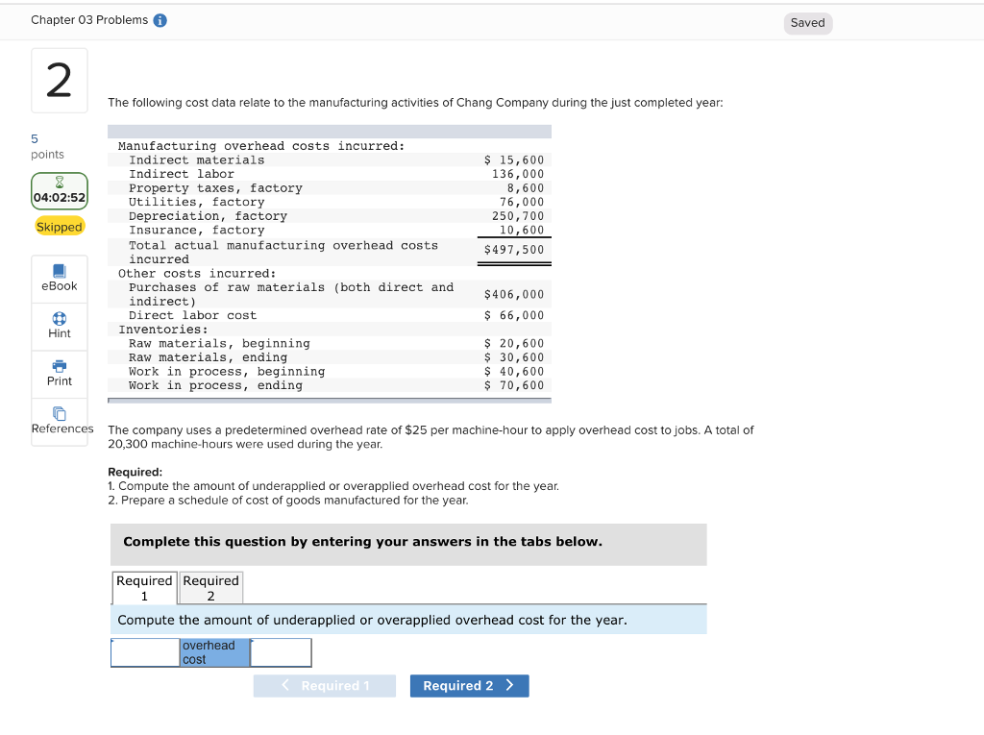
Task: Click the yellow Skipped badge
Action: point(59,226)
